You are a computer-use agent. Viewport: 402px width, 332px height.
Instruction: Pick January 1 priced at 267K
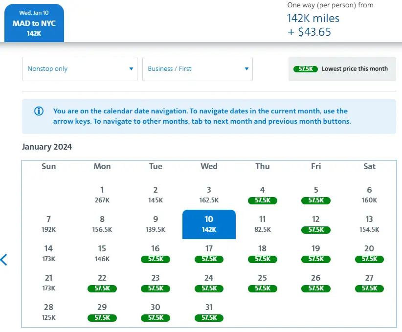coord(102,195)
